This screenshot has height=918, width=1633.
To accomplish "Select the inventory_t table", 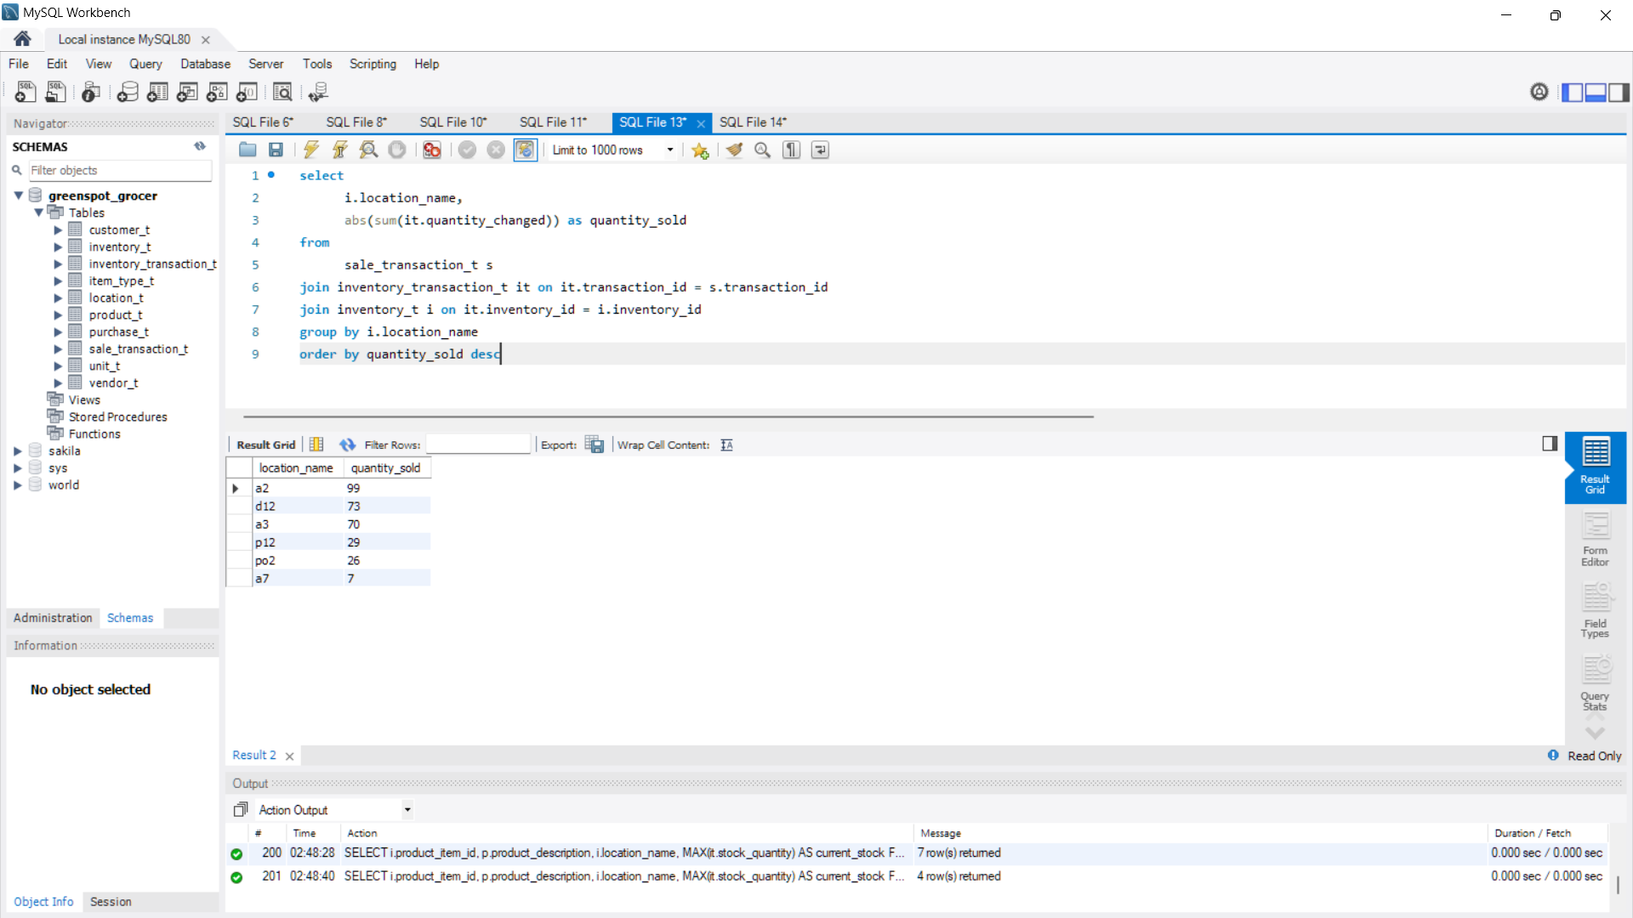I will coord(120,247).
